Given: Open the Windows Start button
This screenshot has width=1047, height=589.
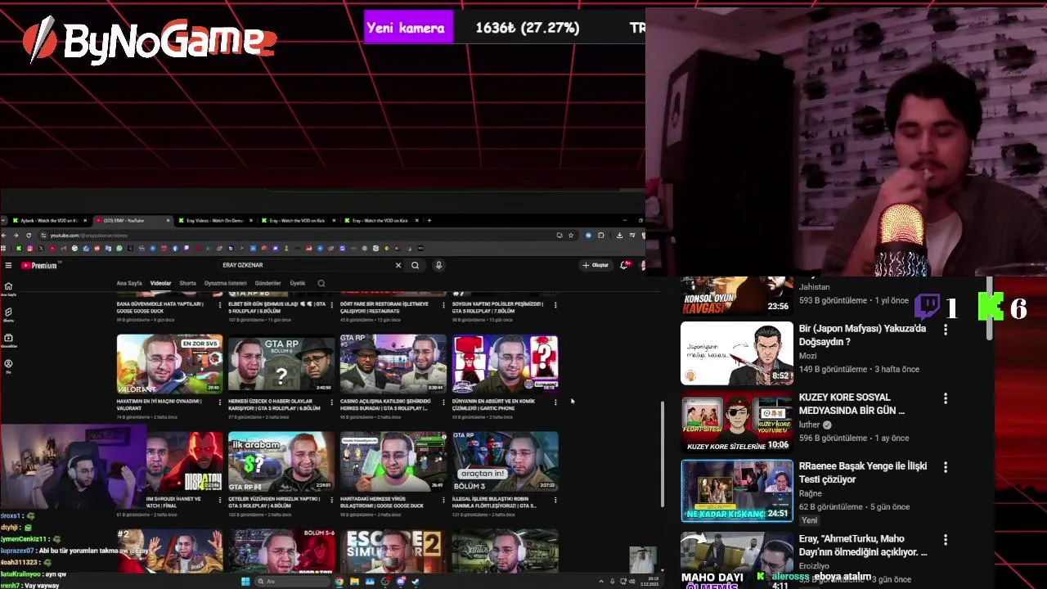Looking at the screenshot, I should (245, 582).
